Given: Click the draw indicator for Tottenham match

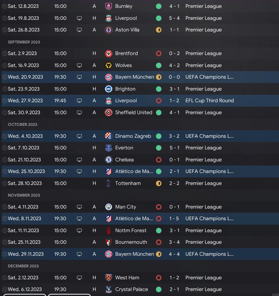Looking at the screenshot, I should point(159,183).
